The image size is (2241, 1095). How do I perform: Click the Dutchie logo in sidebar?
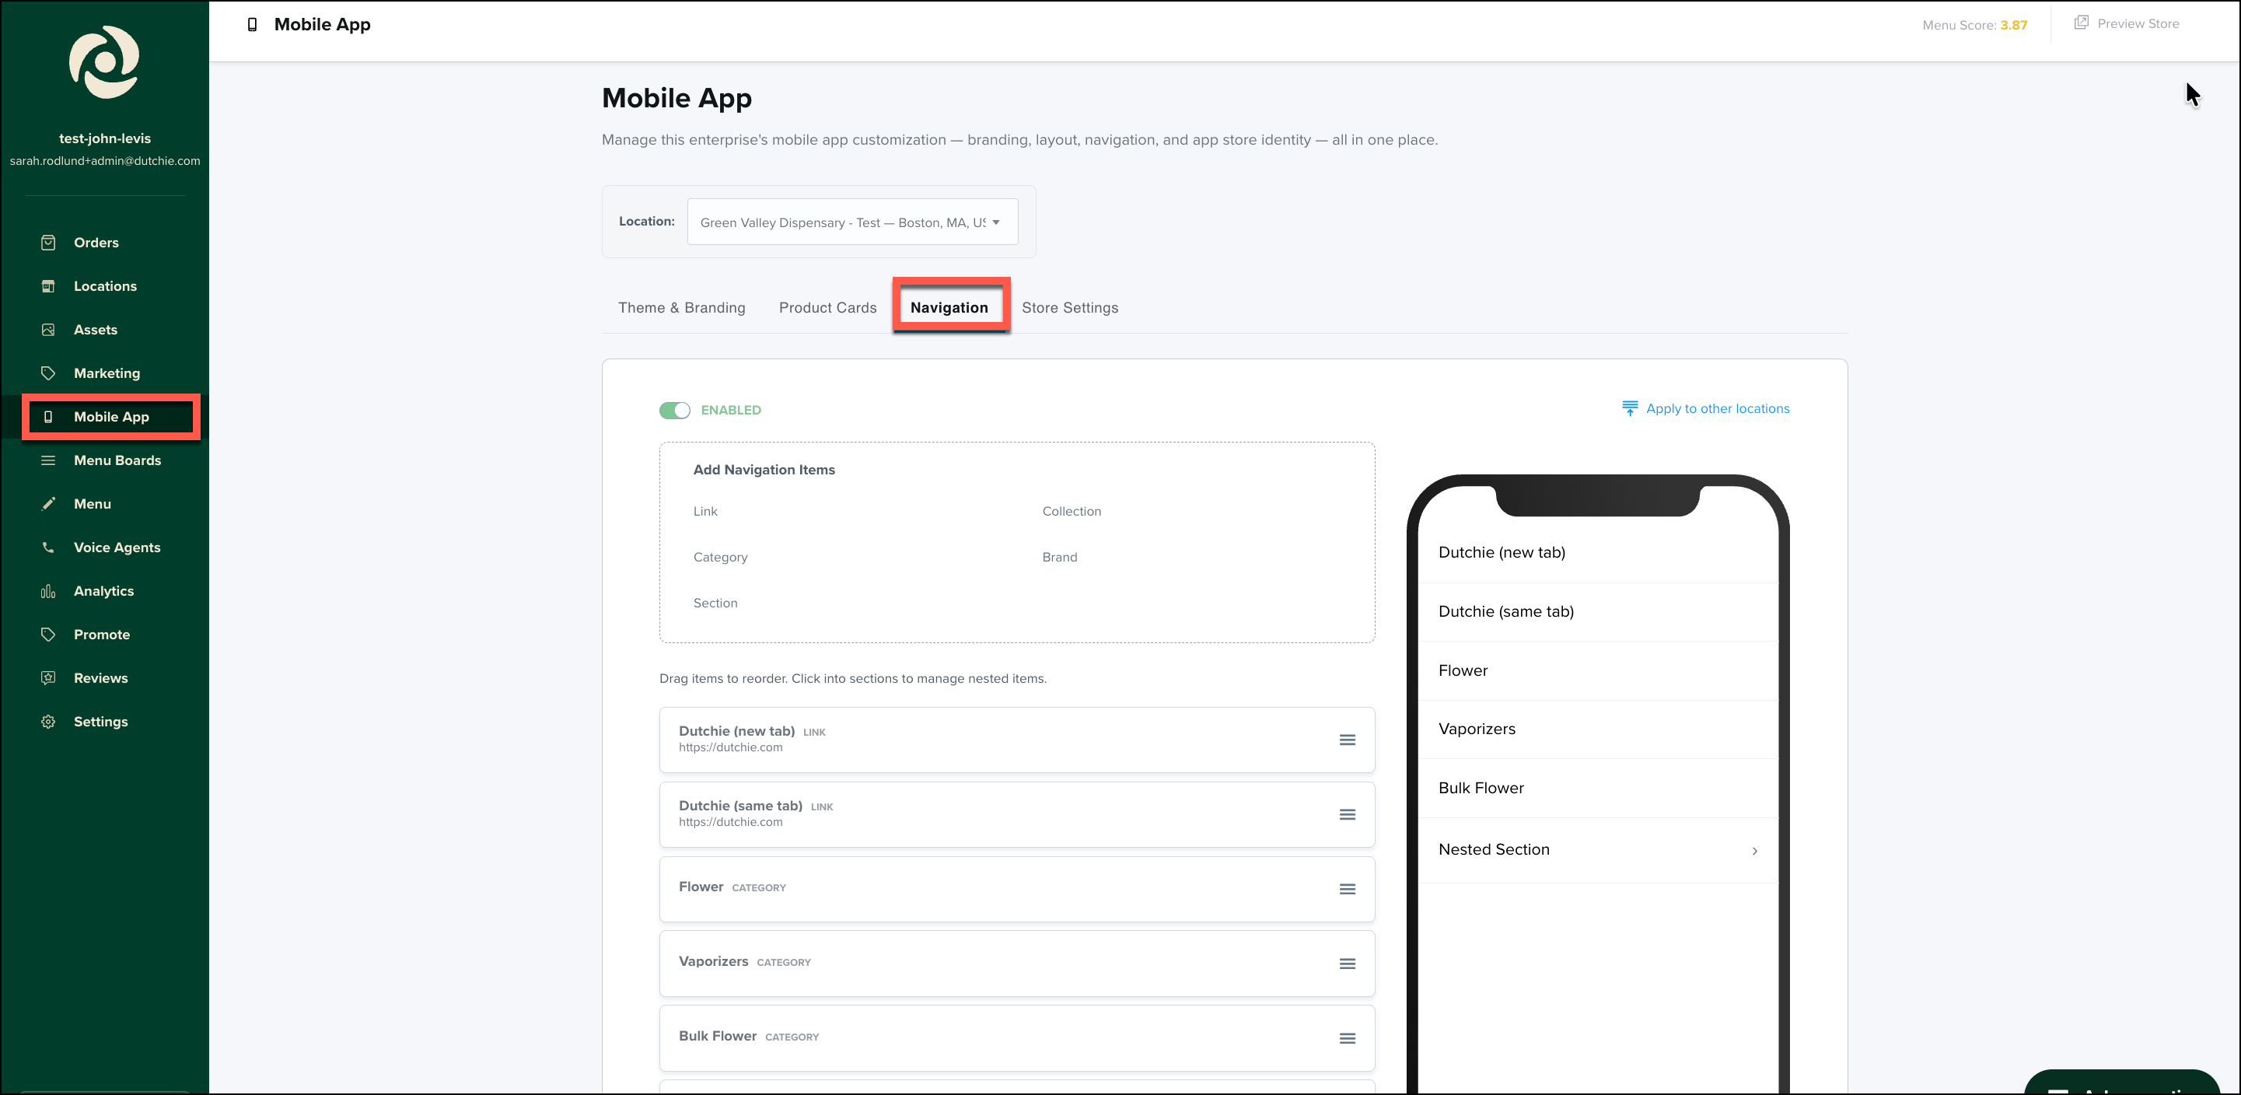(104, 61)
